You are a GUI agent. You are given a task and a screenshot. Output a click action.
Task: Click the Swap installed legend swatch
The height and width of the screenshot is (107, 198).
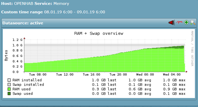pyautogui.click(x=9, y=85)
